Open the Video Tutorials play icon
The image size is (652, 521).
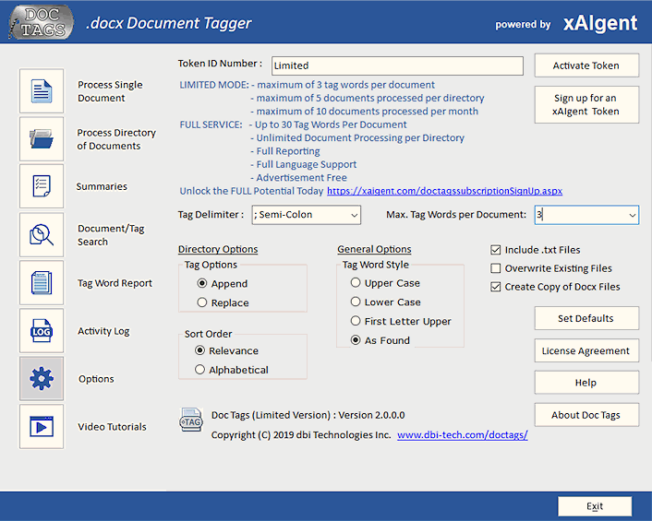click(x=42, y=427)
